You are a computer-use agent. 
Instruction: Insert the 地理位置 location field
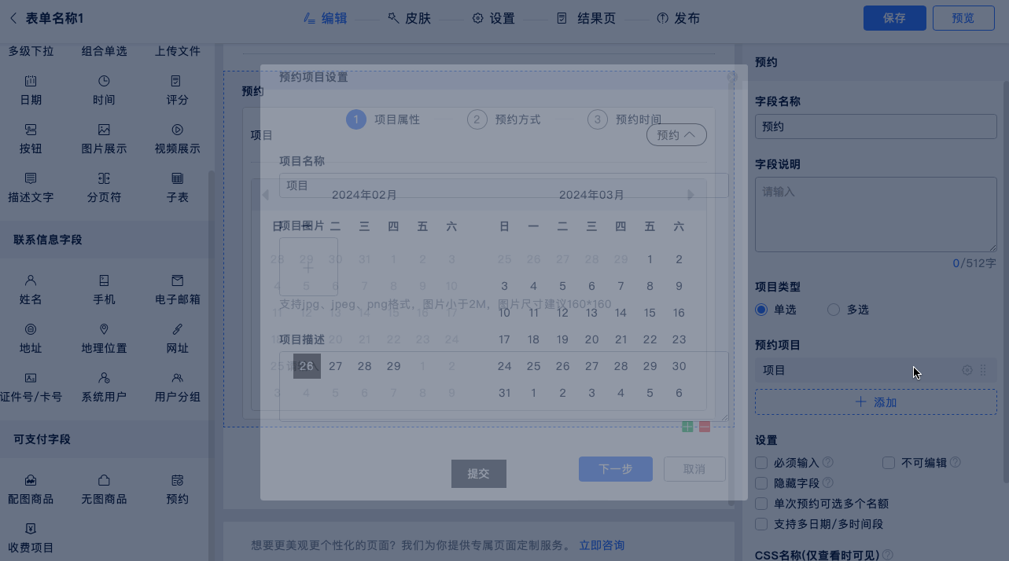(104, 338)
